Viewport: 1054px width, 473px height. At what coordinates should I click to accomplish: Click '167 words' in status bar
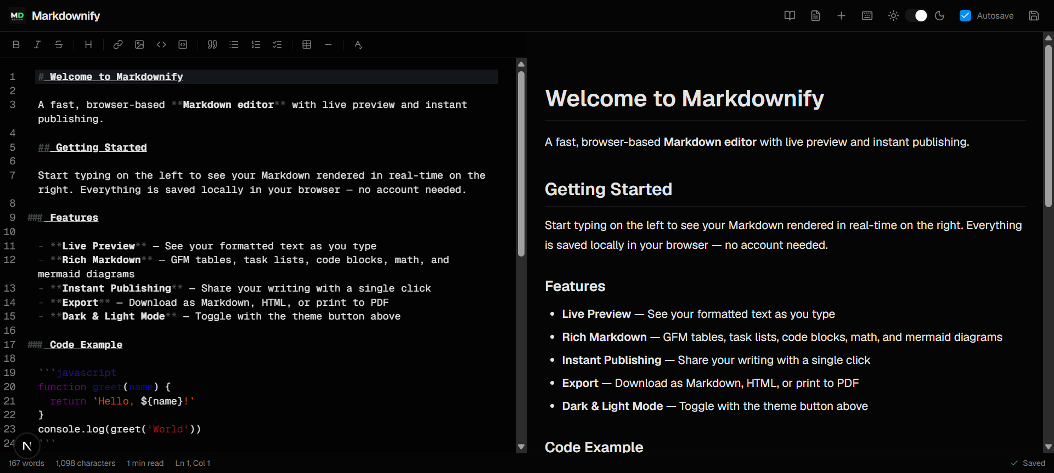click(26, 463)
